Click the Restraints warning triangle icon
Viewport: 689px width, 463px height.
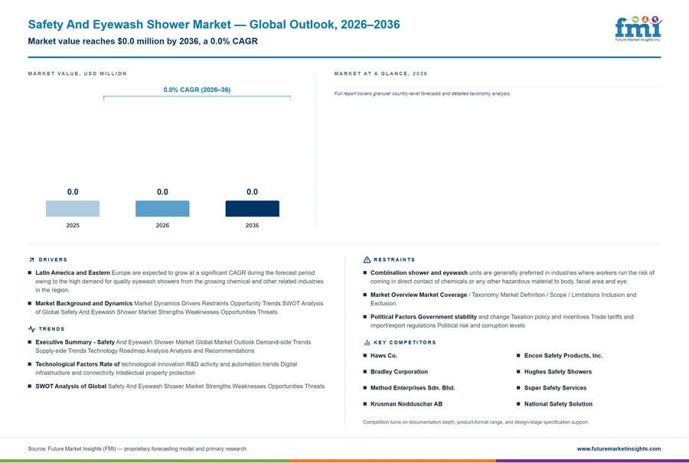(367, 259)
